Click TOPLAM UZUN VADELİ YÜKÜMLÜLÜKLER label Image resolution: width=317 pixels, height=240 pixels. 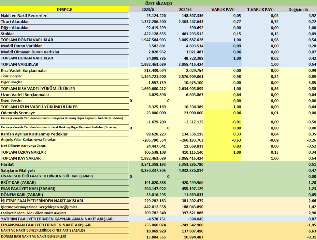click(64, 107)
